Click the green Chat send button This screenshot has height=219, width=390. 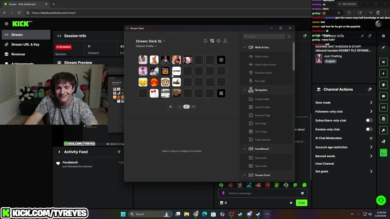(301, 203)
